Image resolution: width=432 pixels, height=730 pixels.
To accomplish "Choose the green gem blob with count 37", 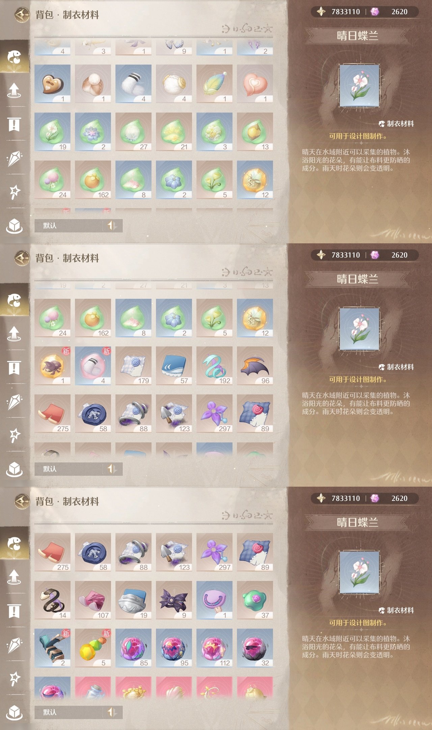I will 255,600.
